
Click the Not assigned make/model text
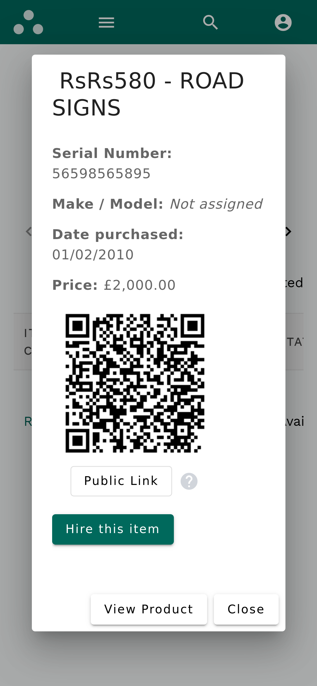(x=216, y=204)
